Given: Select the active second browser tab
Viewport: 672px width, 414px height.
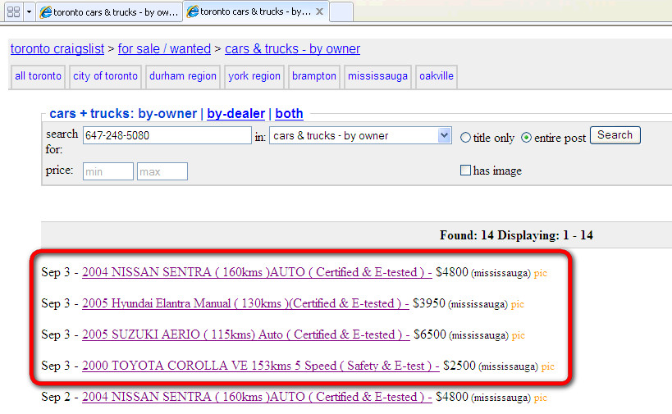Looking at the screenshot, I should (256, 11).
